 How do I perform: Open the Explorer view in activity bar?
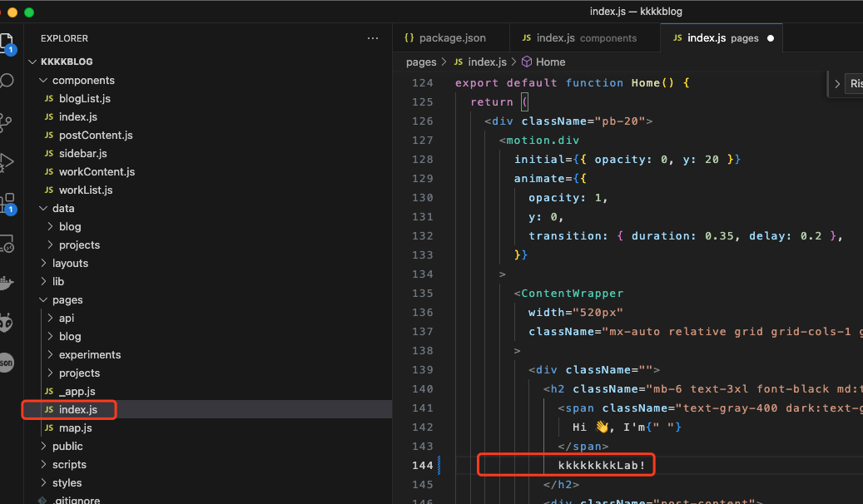pyautogui.click(x=7, y=42)
